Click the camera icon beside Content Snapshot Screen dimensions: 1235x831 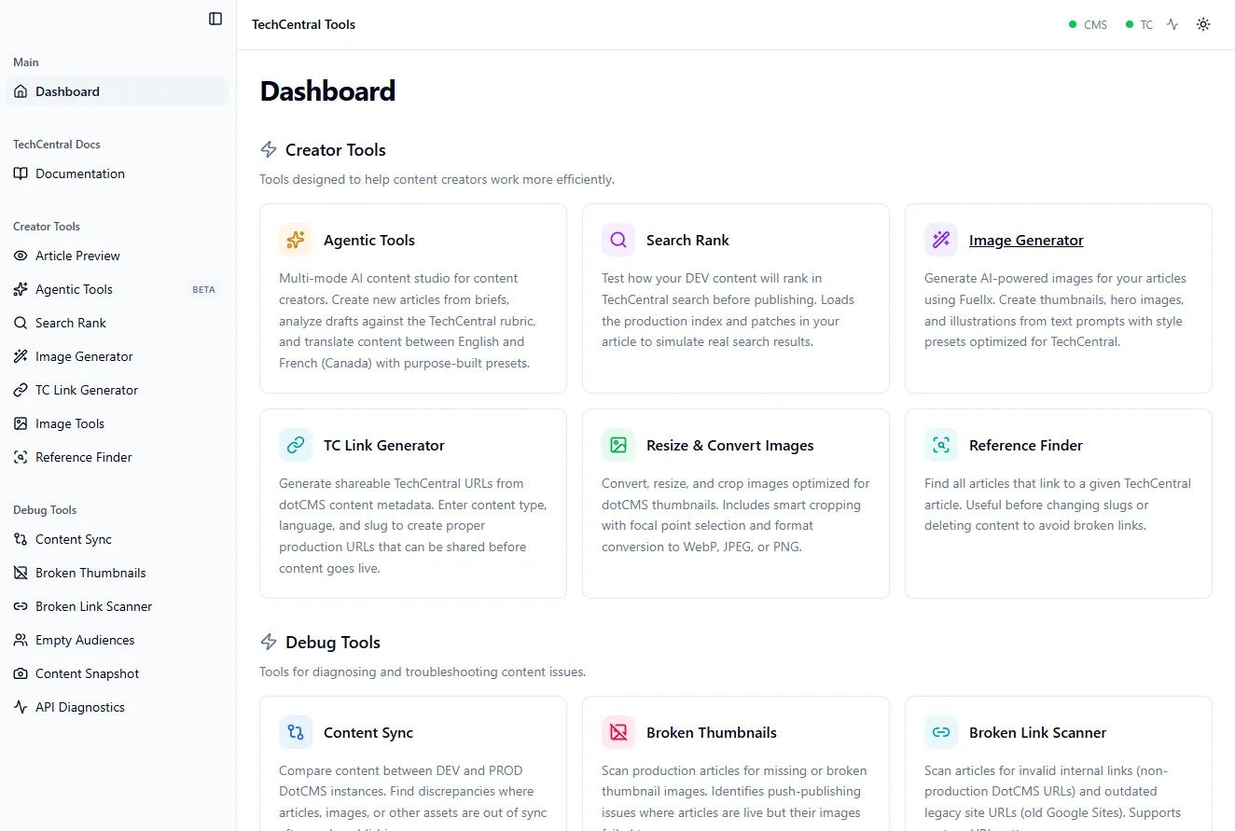(21, 673)
